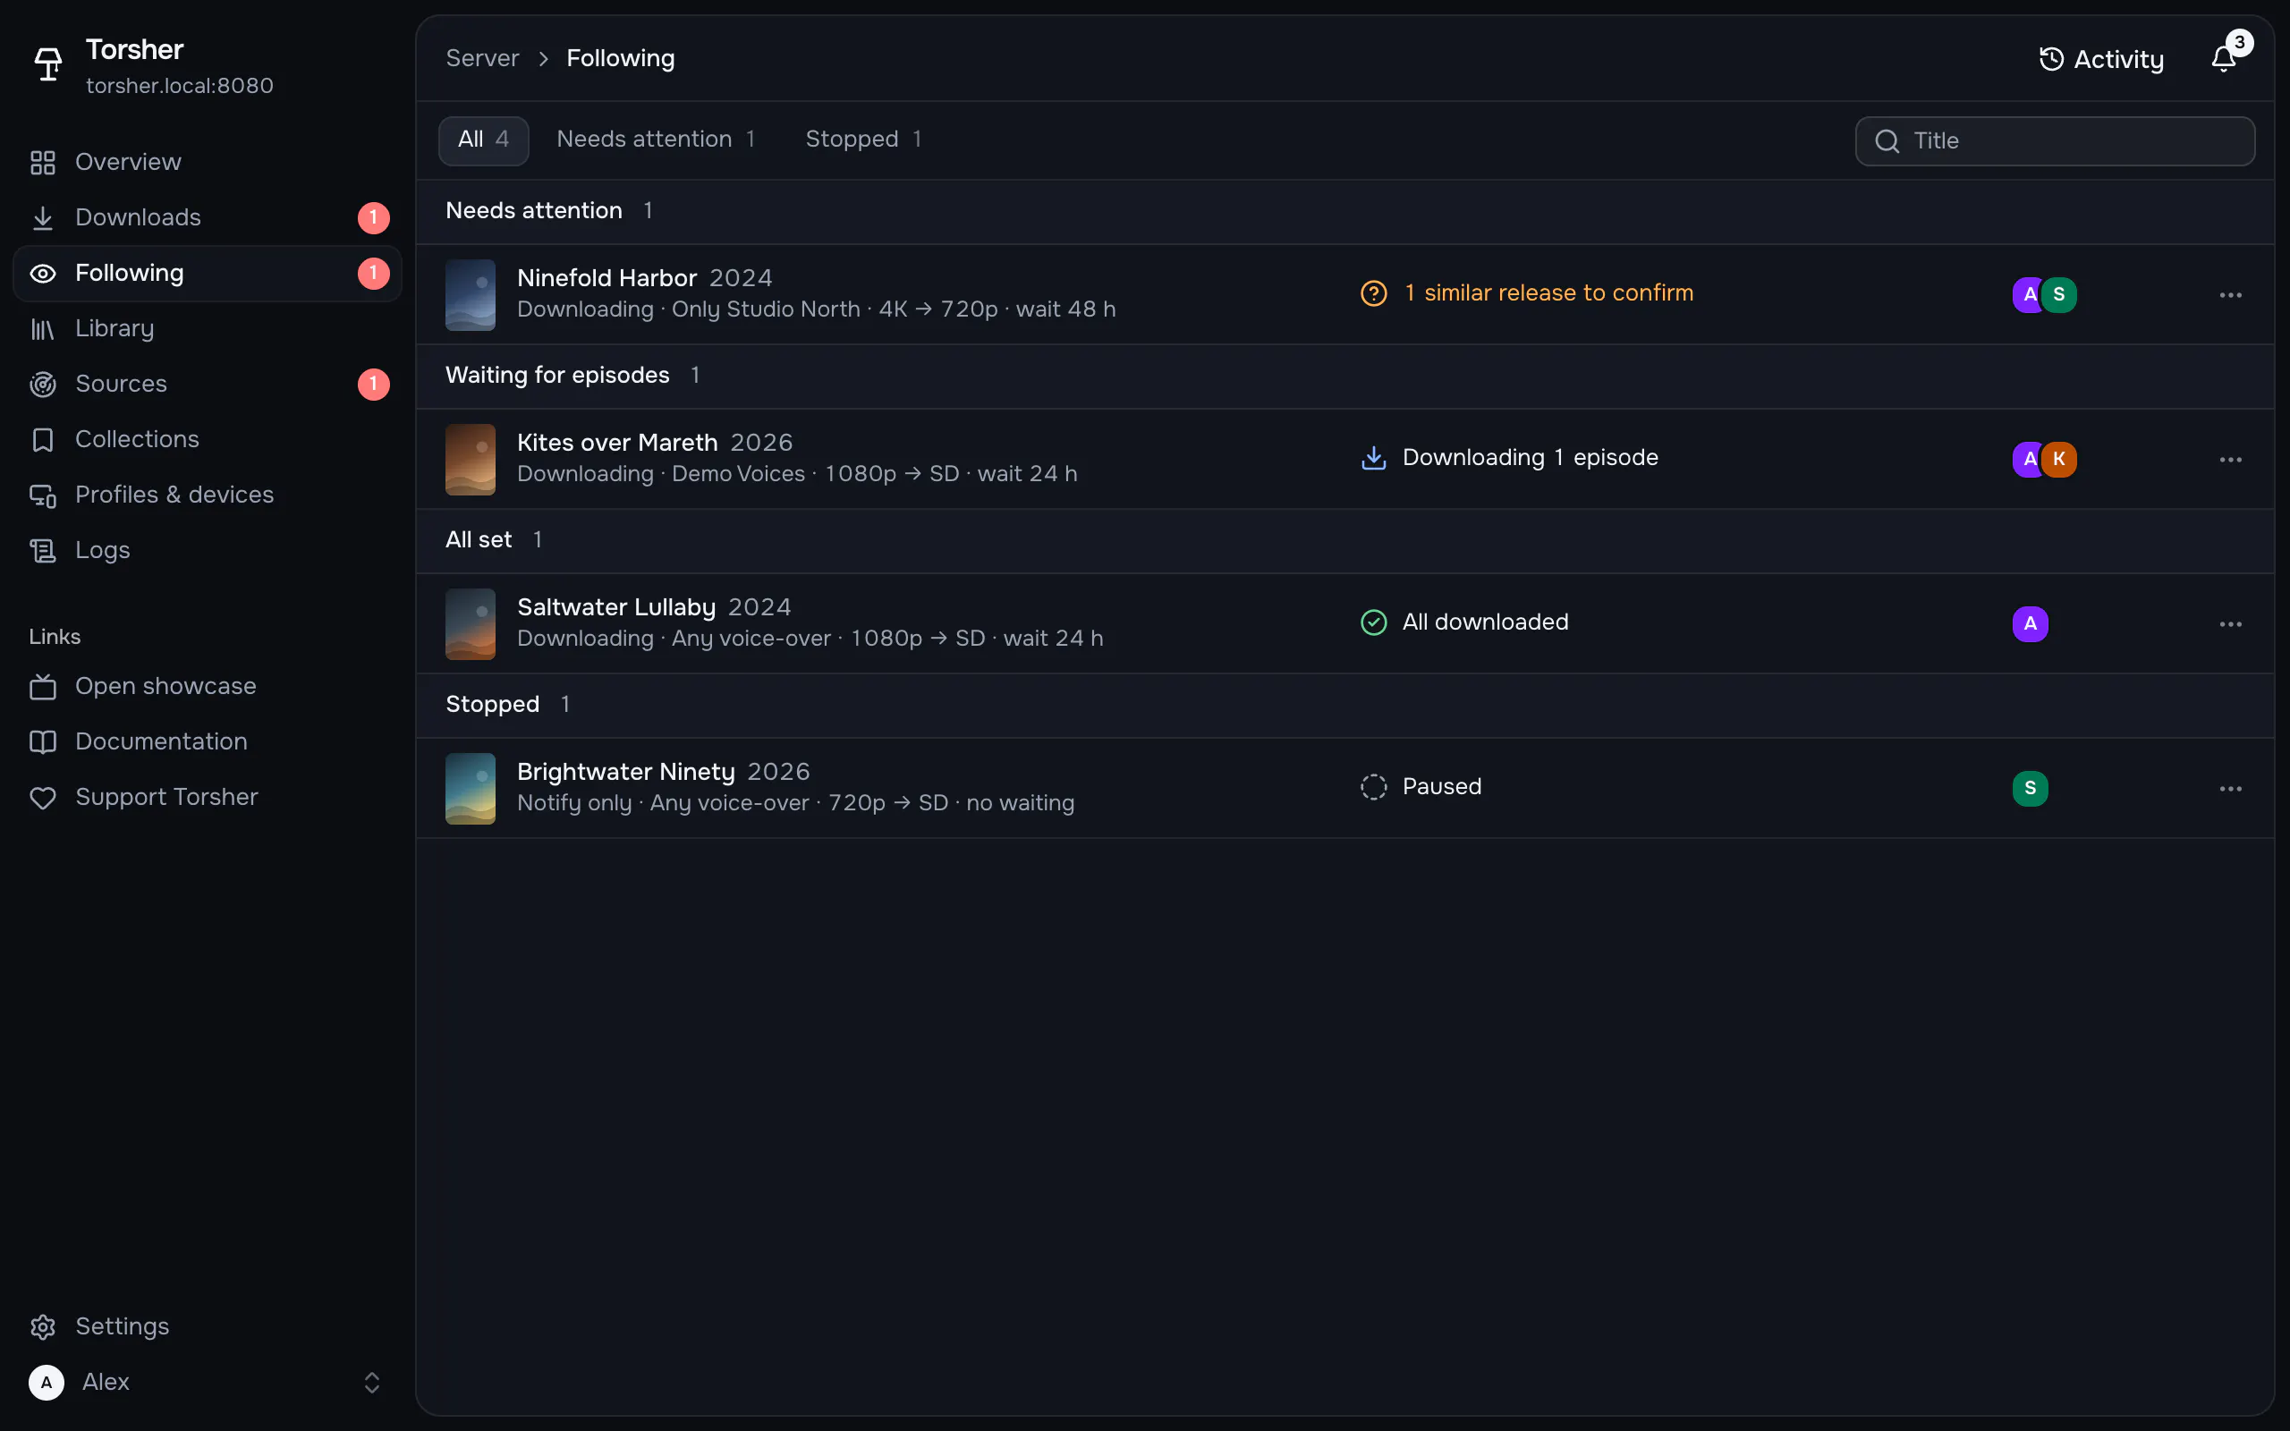This screenshot has width=2290, height=1431.
Task: Open the Overview page in sidebar
Action: point(208,162)
